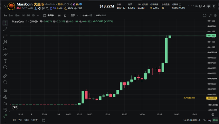Click the blue chat message icon
Screen dimensions: 219x124
point(81,4)
